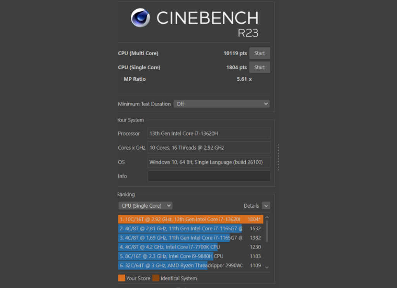Click the CPU (Single Core) test label

click(139, 67)
